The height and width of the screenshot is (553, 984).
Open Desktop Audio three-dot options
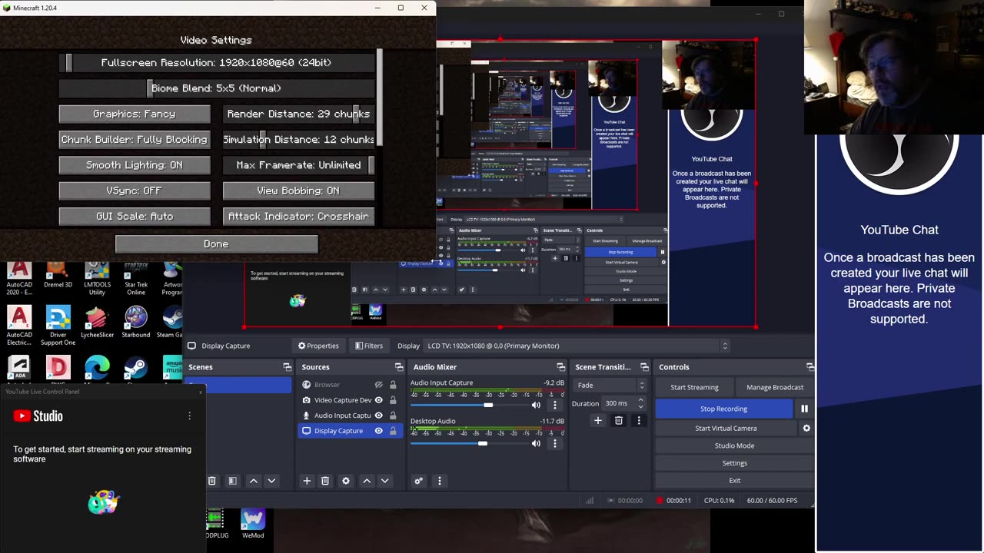(x=555, y=443)
